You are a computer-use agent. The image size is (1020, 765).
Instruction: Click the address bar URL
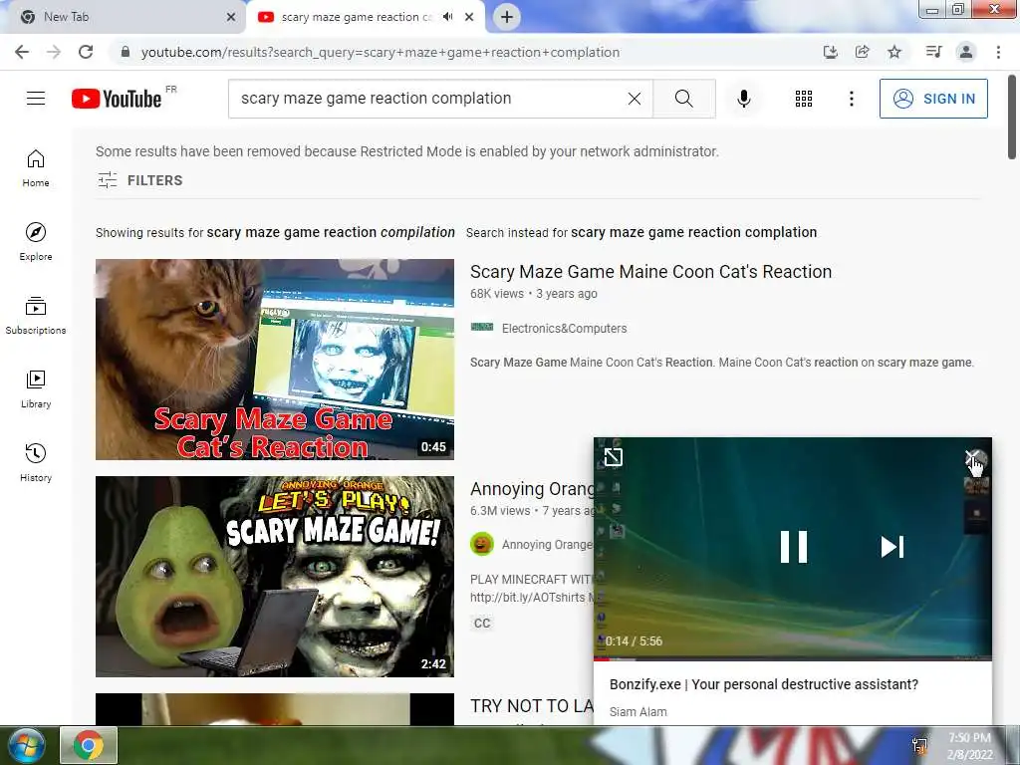click(380, 52)
